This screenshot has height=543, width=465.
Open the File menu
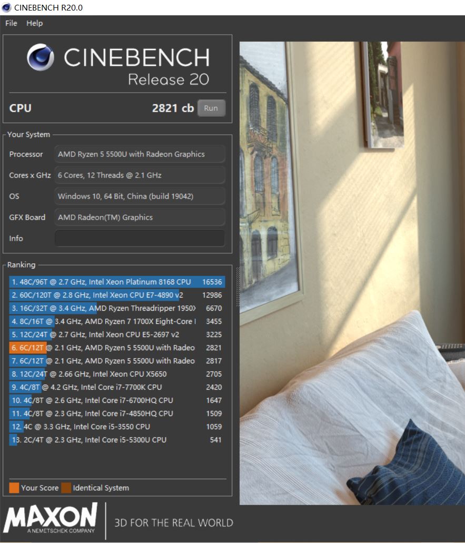[x=11, y=23]
